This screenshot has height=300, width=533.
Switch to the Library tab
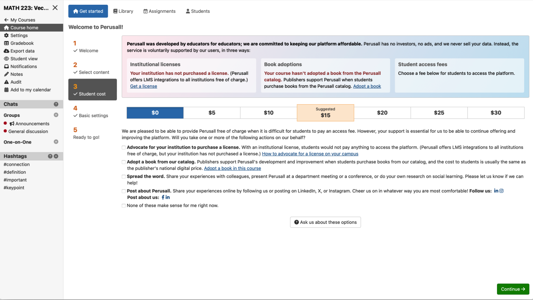pyautogui.click(x=123, y=11)
